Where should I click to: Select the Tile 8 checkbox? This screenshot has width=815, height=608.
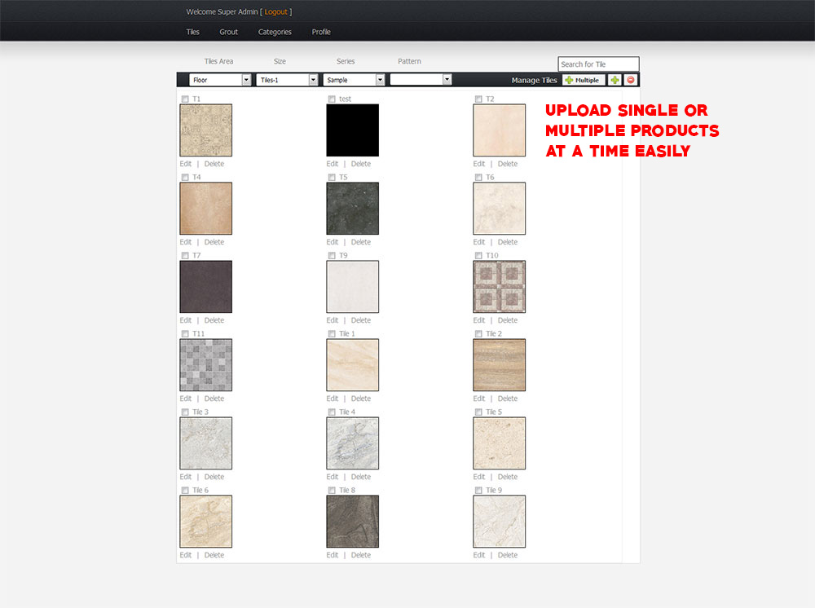coord(332,490)
